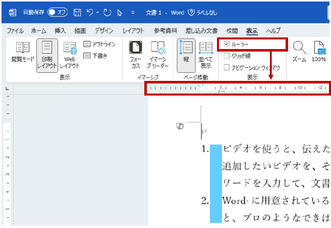
Task: Enable ナビゲーション ウィンドウ checkbox
Action: pyautogui.click(x=227, y=67)
